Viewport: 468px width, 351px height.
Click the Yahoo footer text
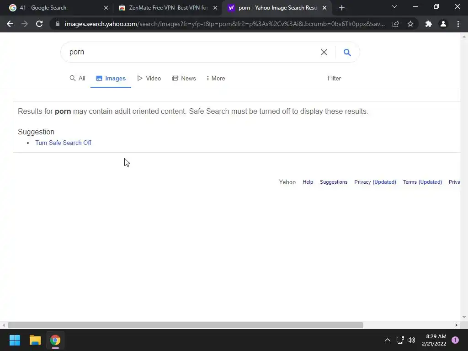click(287, 182)
